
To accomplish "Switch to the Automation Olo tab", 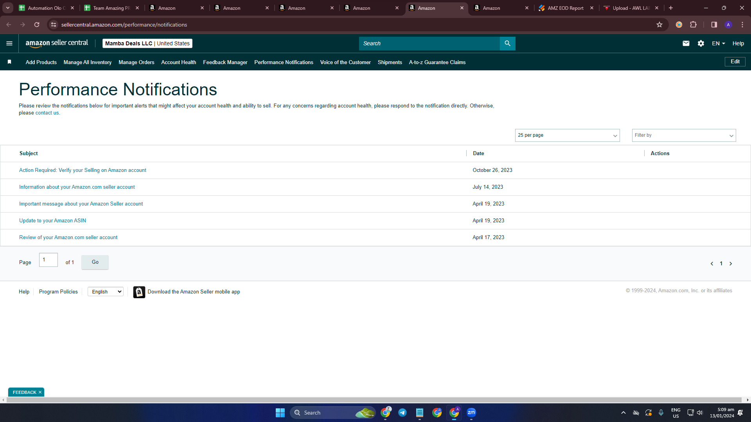I will 47,8.
